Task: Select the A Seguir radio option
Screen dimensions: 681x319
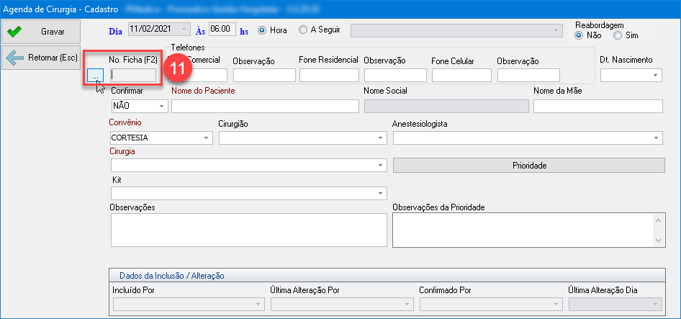Action: tap(303, 30)
